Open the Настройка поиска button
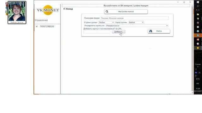 pyautogui.click(x=126, y=12)
